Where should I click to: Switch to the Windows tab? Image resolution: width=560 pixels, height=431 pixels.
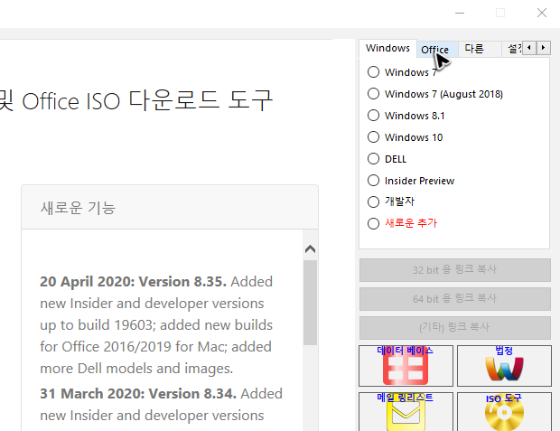pyautogui.click(x=387, y=48)
